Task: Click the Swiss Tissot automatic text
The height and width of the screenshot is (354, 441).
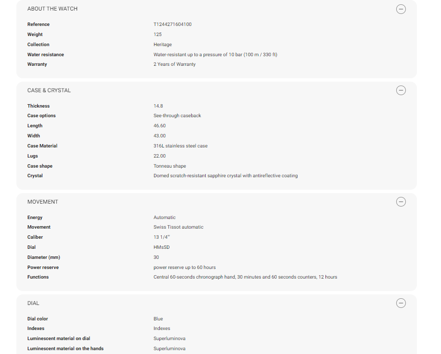Action: pyautogui.click(x=178, y=227)
